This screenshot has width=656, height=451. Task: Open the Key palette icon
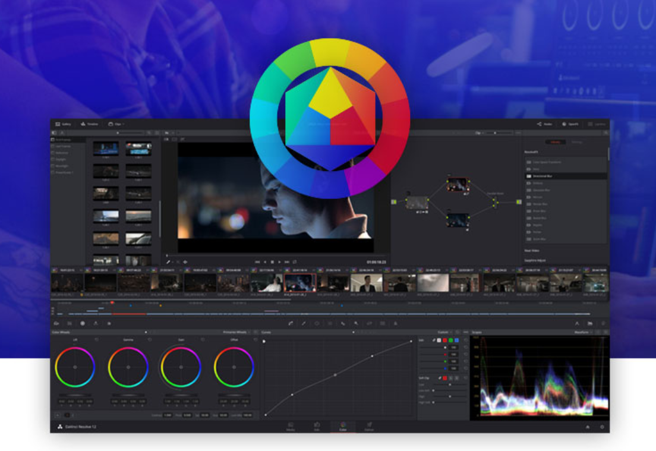pyautogui.click(x=356, y=323)
